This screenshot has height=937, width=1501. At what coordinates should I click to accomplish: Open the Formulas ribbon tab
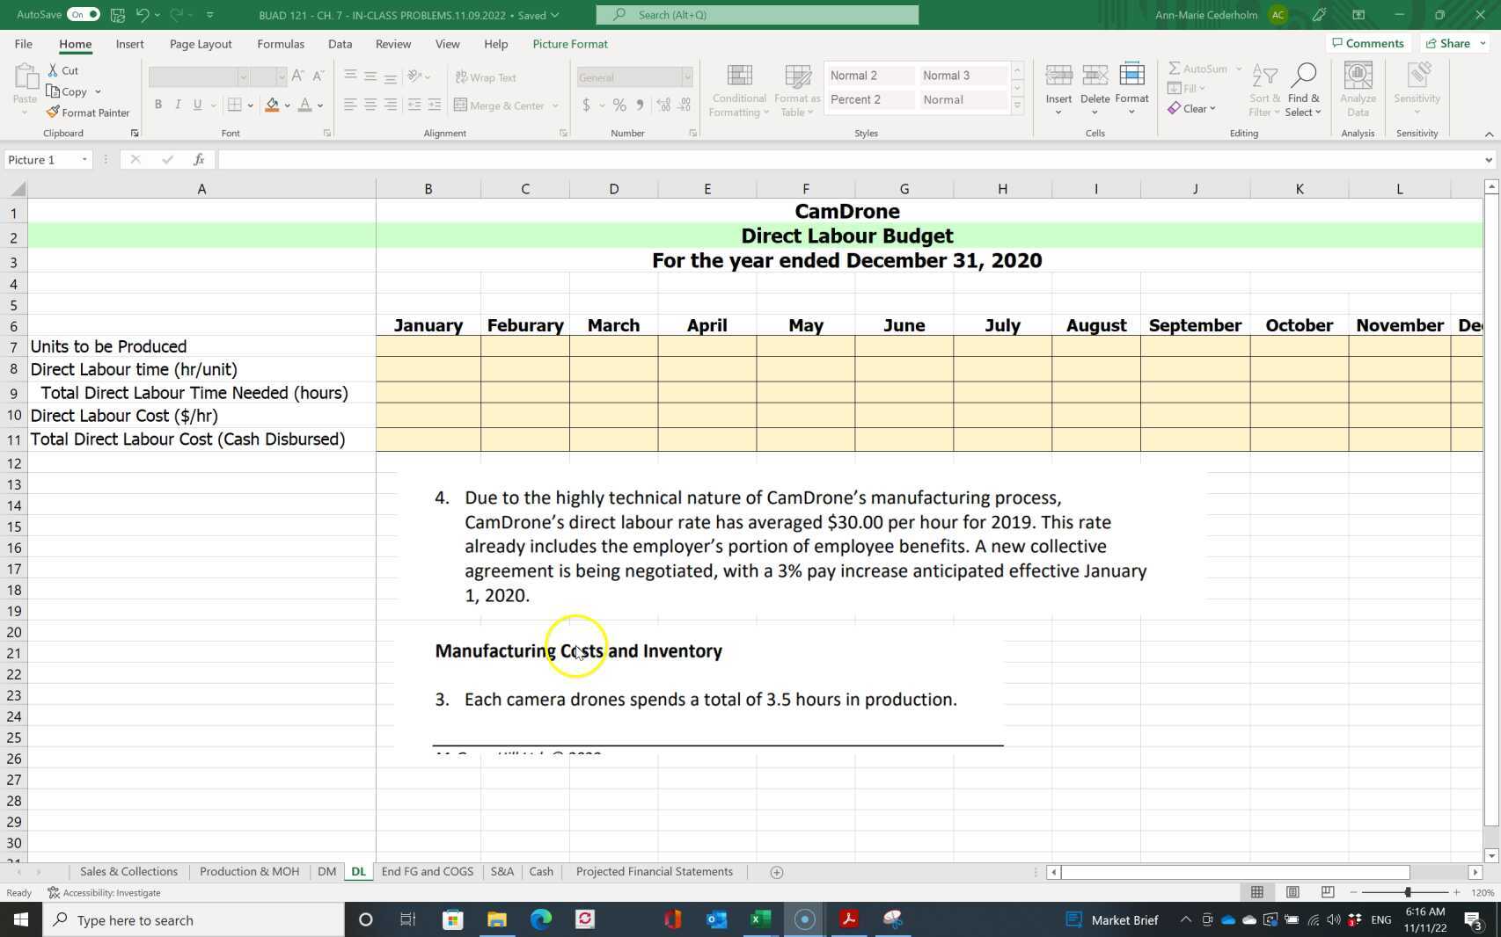pyautogui.click(x=280, y=44)
